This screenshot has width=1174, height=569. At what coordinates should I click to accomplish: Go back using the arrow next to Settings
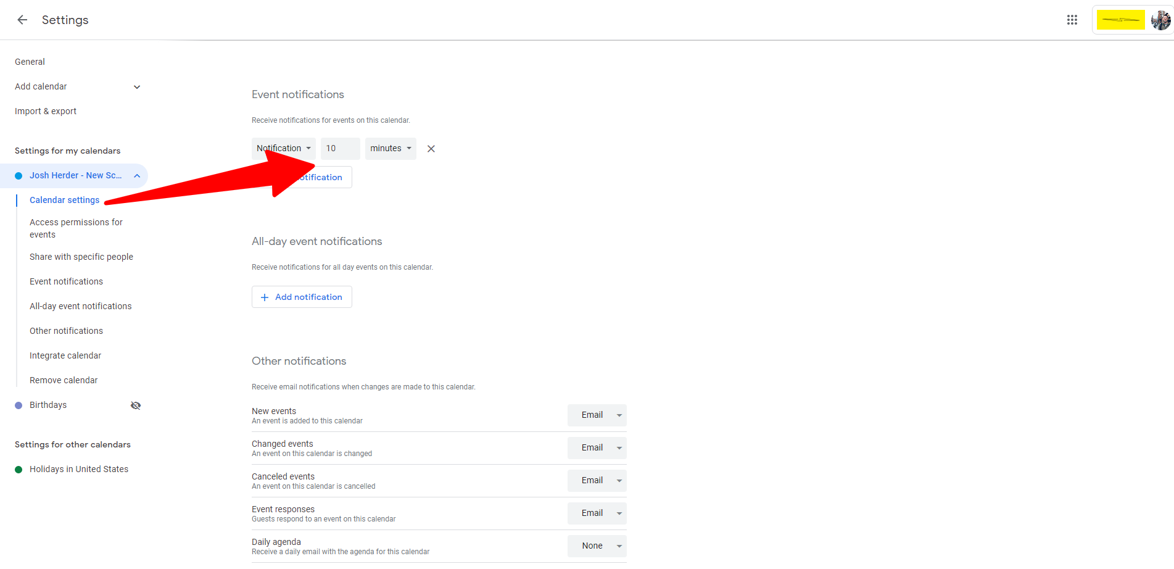[x=22, y=20]
